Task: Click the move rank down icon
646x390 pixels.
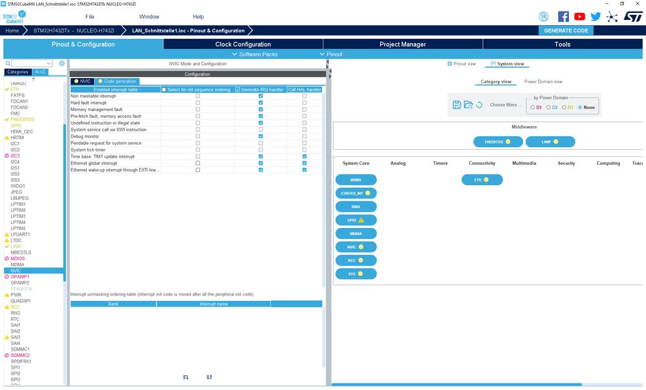Action: pyautogui.click(x=186, y=377)
